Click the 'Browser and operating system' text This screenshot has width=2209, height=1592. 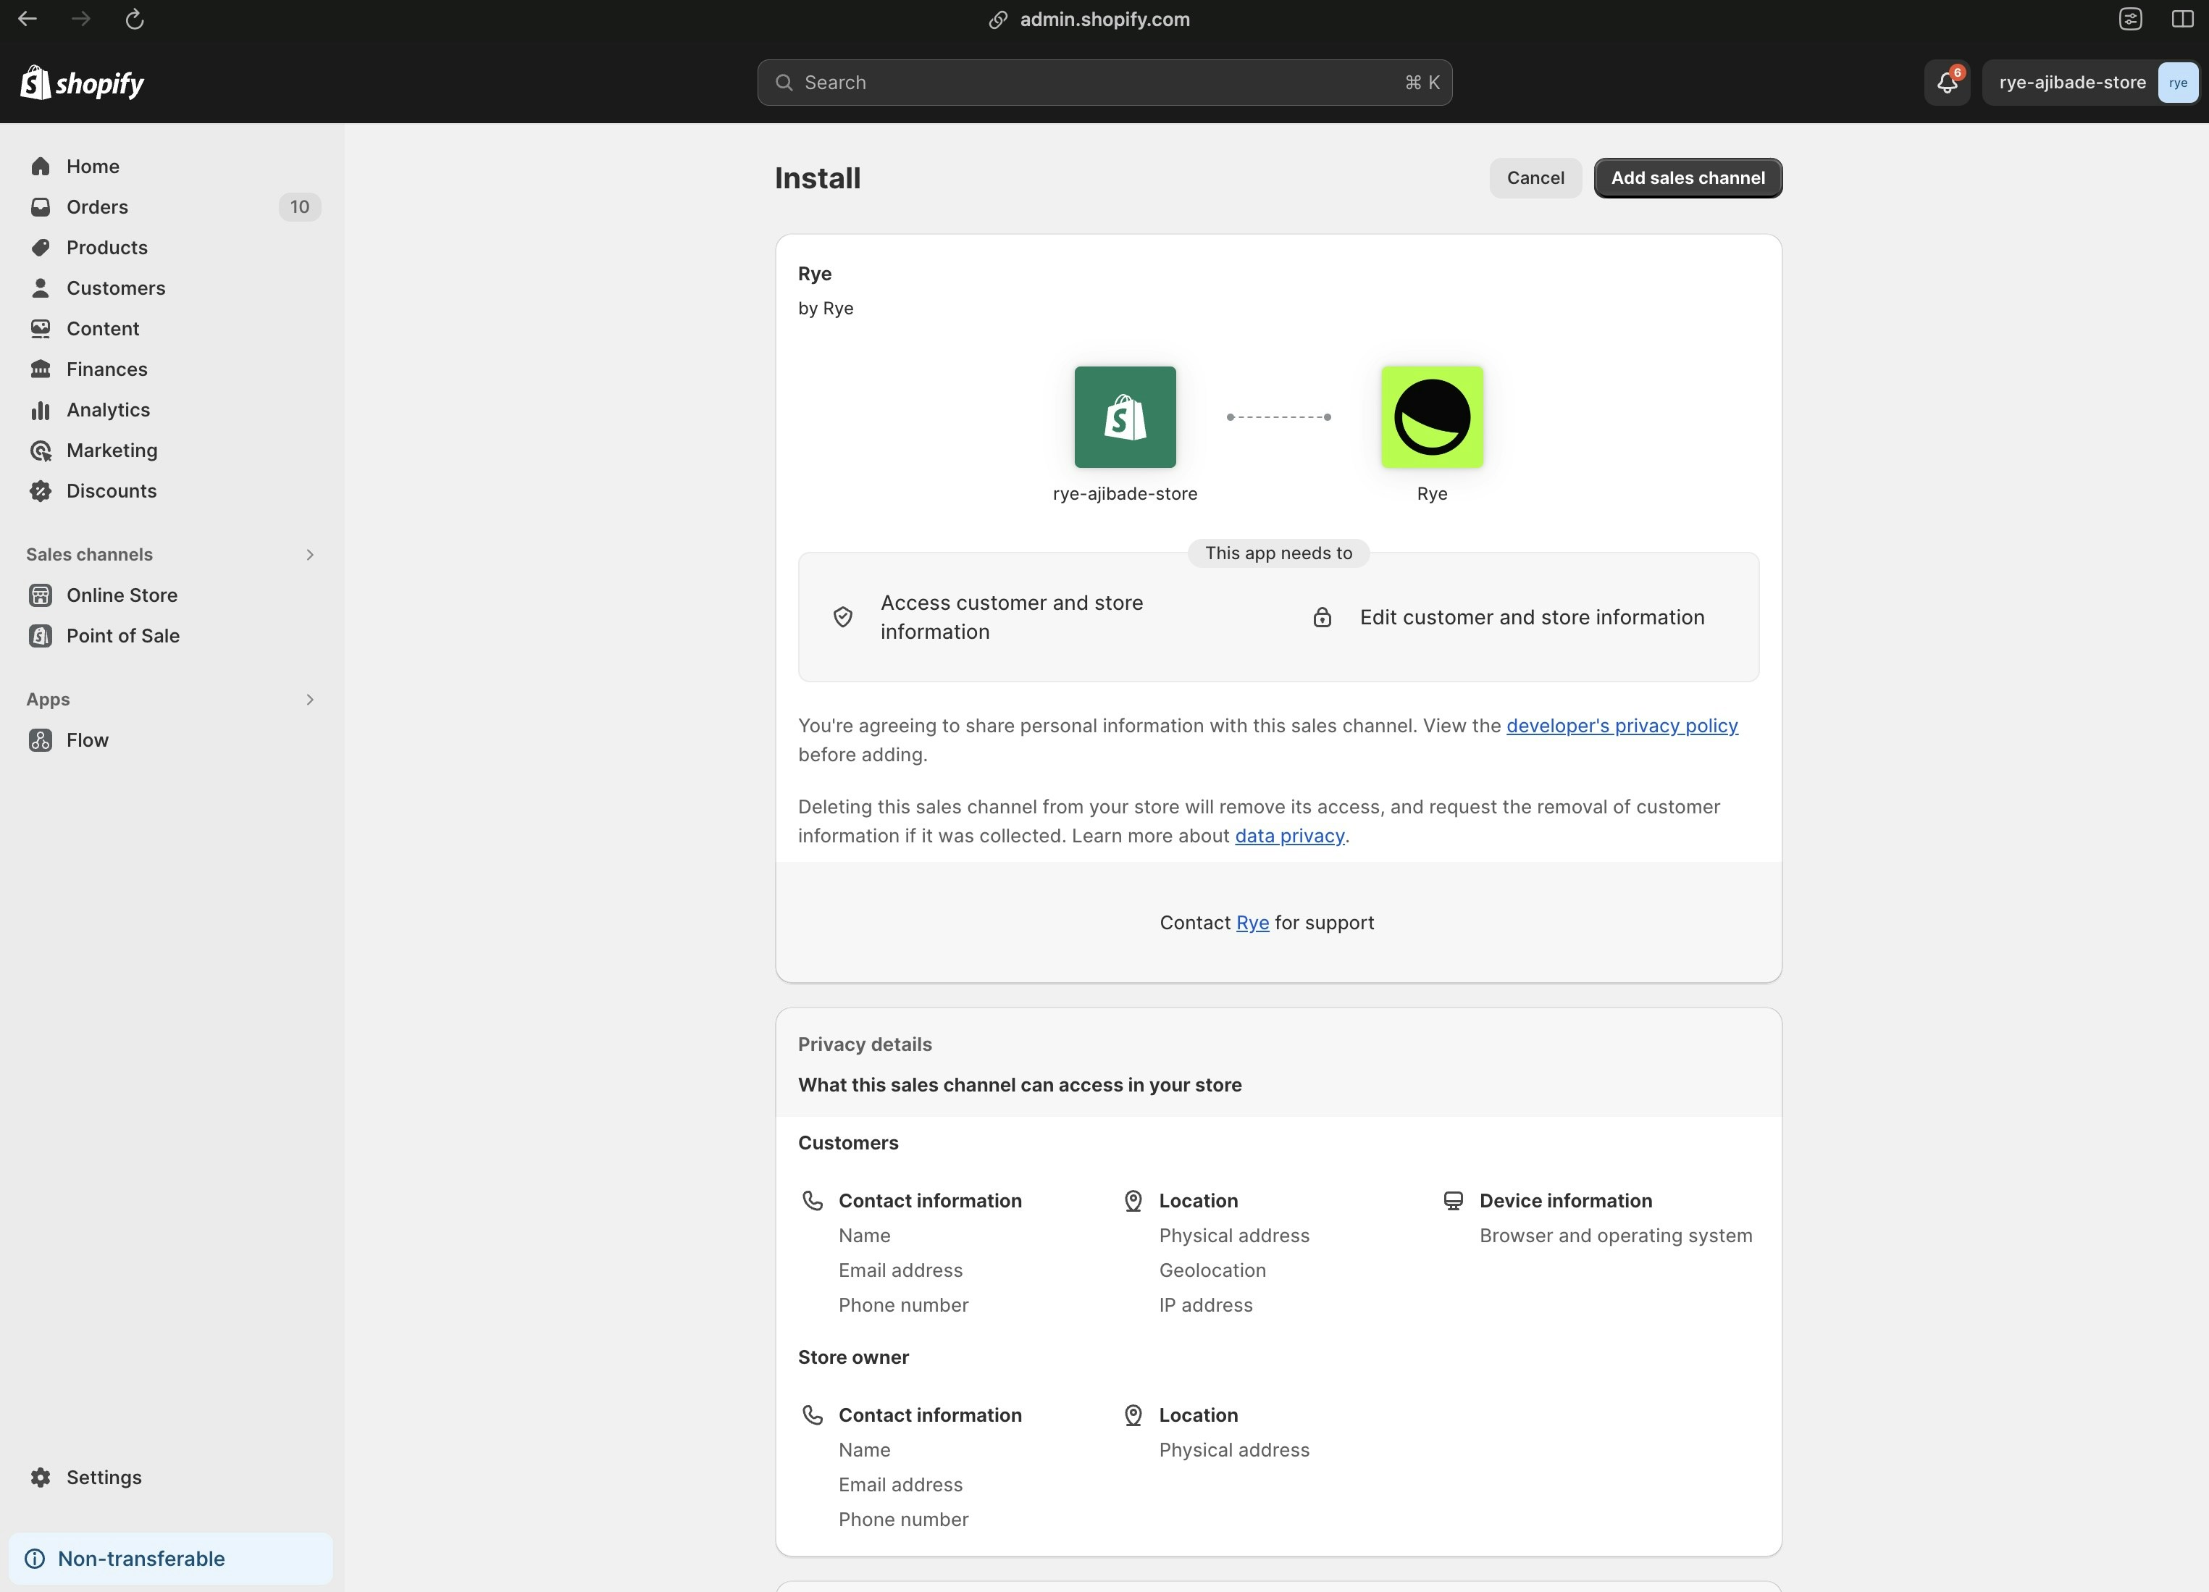click(1616, 1236)
